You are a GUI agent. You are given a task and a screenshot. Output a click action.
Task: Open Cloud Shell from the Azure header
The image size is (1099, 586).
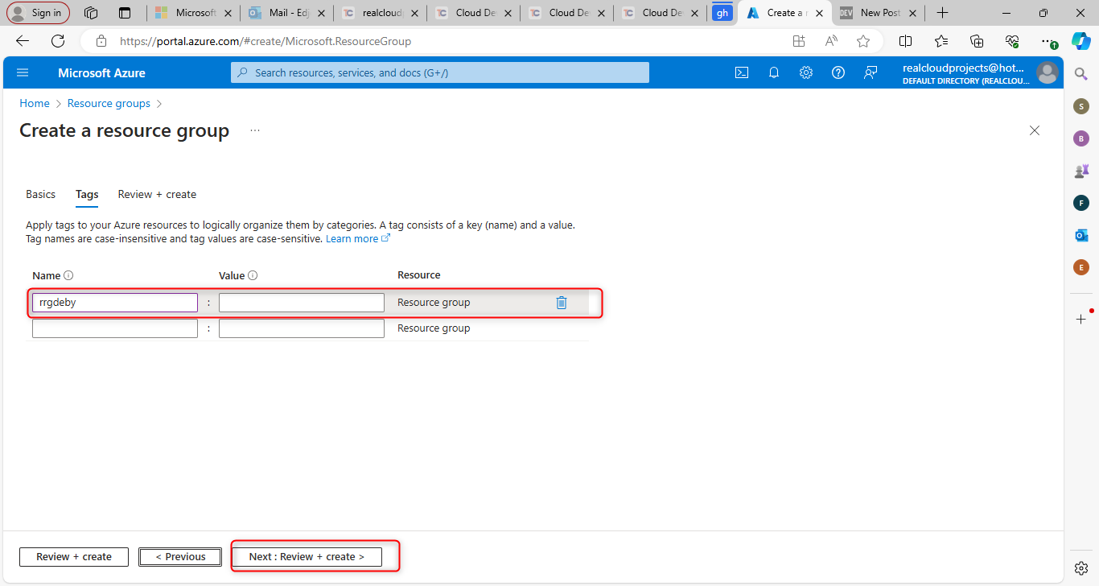point(742,72)
